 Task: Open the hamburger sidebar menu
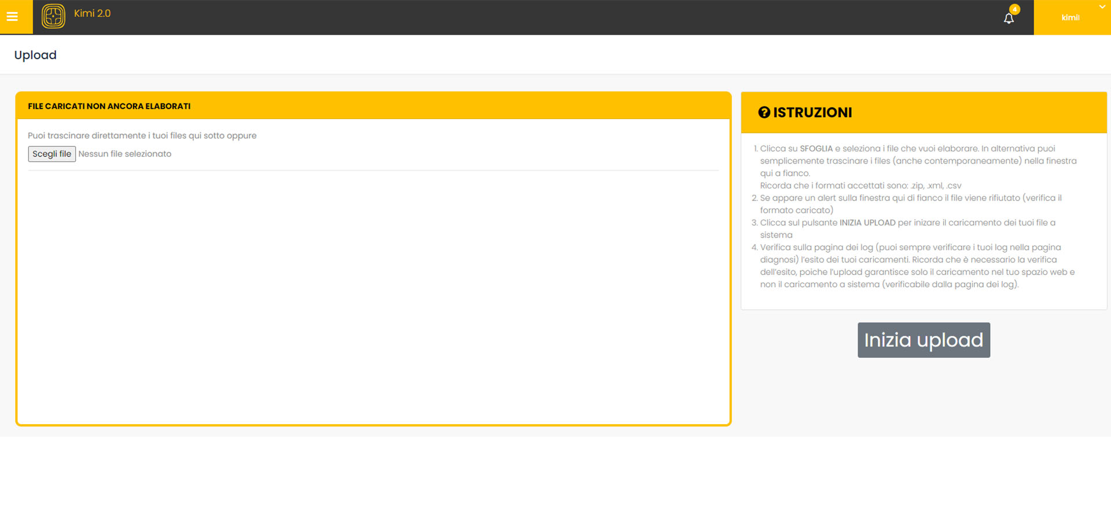point(12,17)
